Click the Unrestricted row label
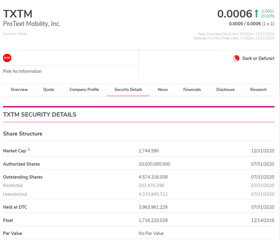Screen dimensions: 280x240 coord(15,194)
